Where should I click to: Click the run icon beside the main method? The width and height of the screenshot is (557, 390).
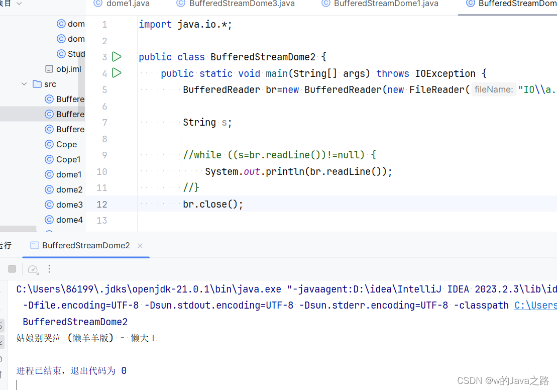pos(117,73)
